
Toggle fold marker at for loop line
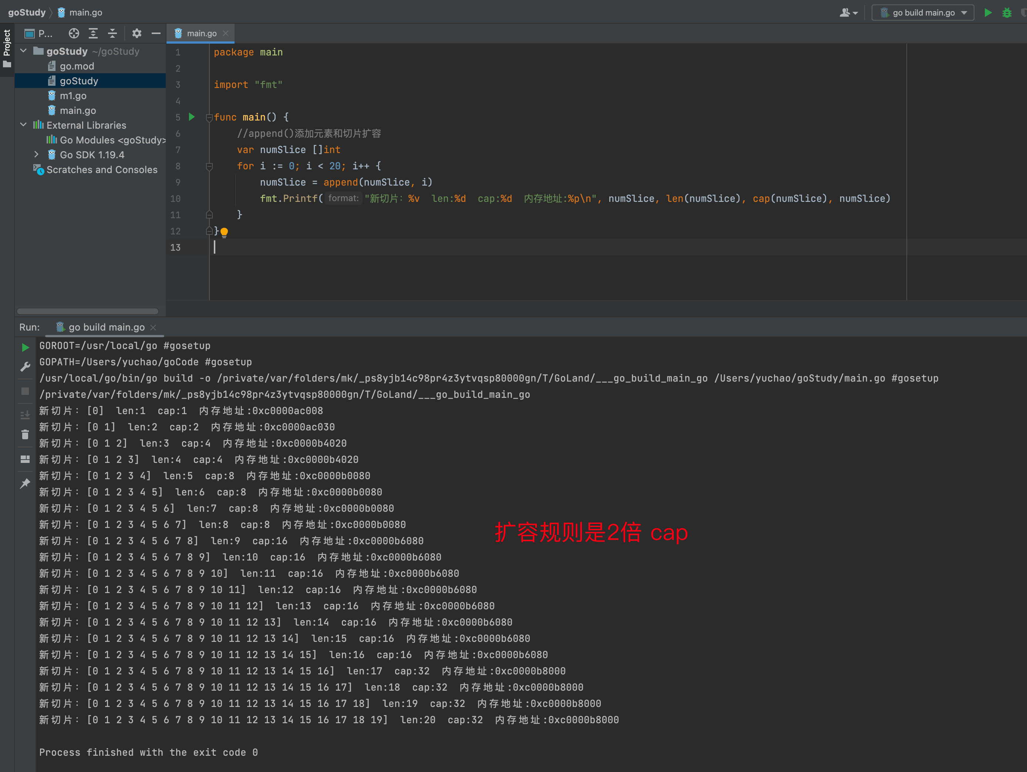point(209,166)
